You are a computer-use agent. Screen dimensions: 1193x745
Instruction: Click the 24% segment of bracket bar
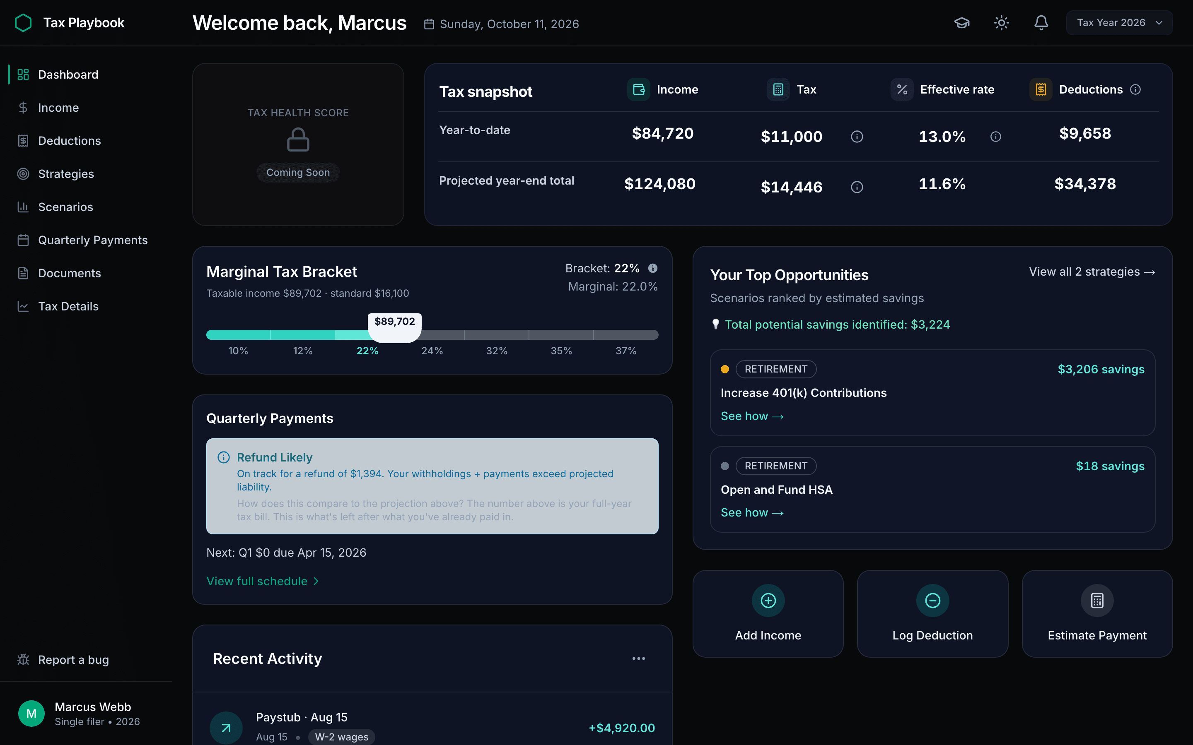(432, 335)
